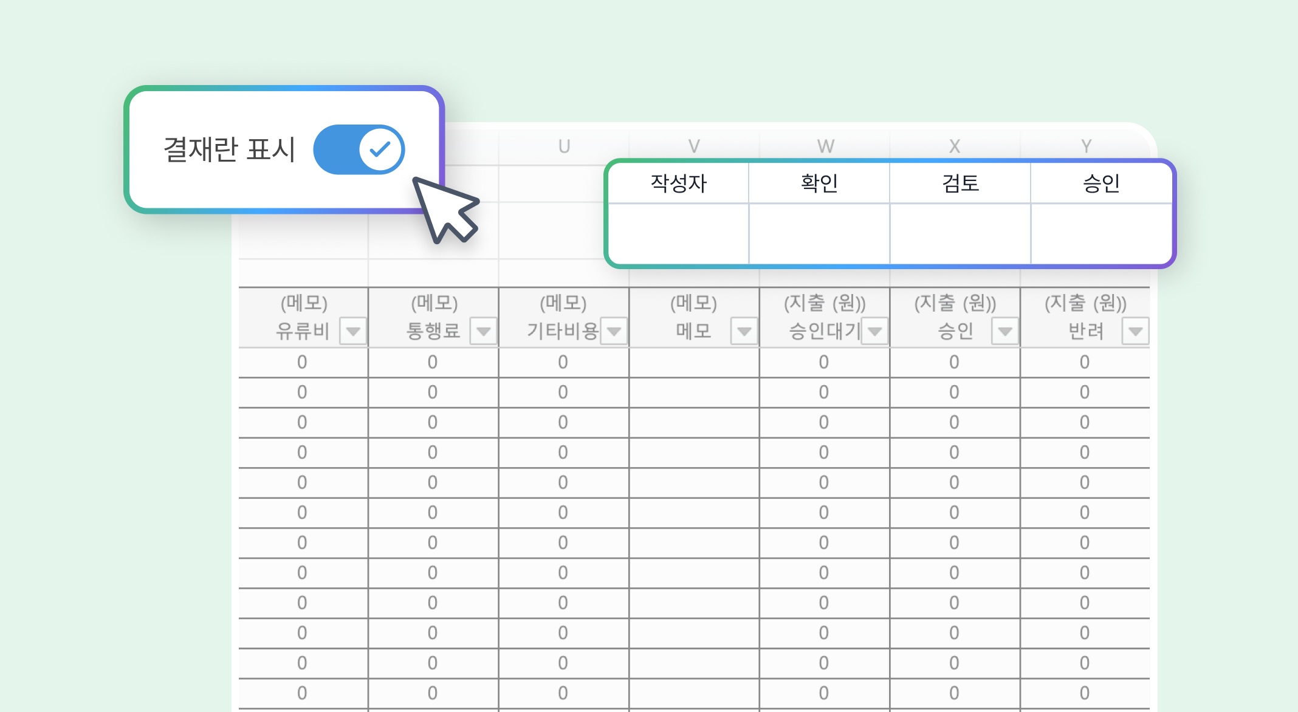Screen dimensions: 1298x712
Task: Open the 기타비용 column filter dropdown
Action: [614, 332]
